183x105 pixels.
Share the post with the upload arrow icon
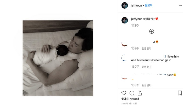140,93
